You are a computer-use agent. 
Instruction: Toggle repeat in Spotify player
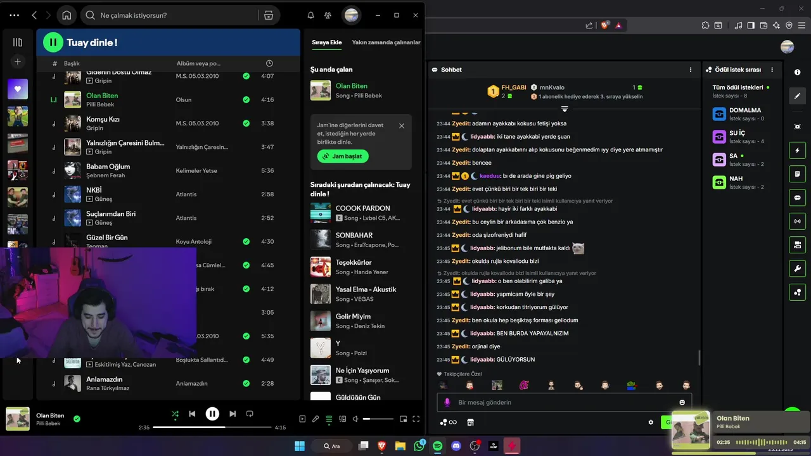pyautogui.click(x=250, y=414)
